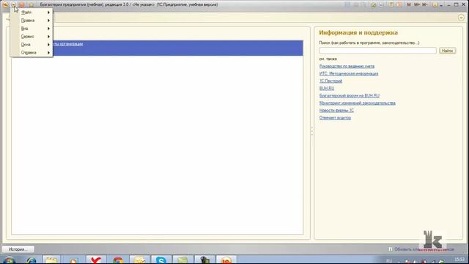Open the 1С:Лекторий link

point(330,81)
